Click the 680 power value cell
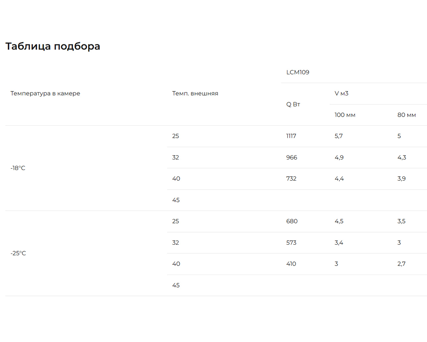The image size is (427, 342). 292,221
